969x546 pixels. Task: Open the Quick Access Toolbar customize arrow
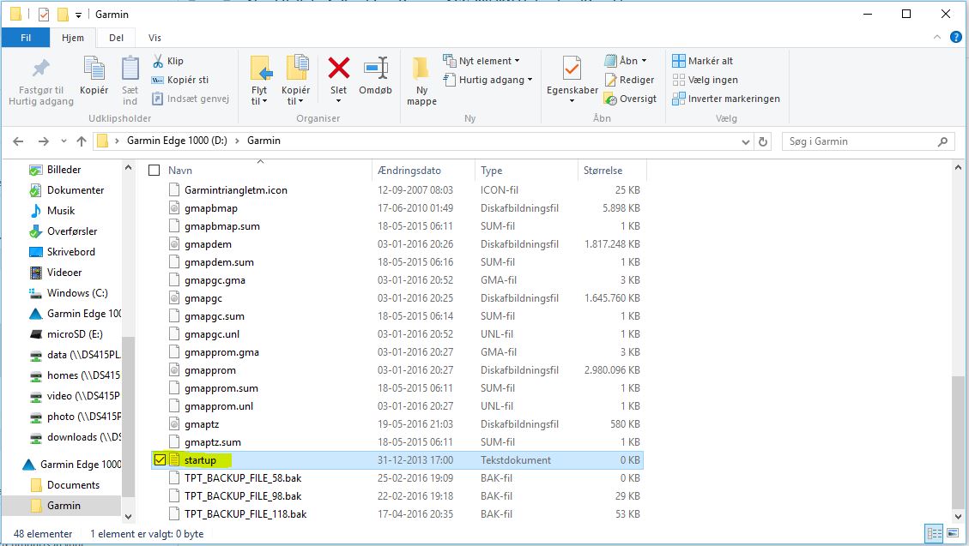click(x=78, y=15)
